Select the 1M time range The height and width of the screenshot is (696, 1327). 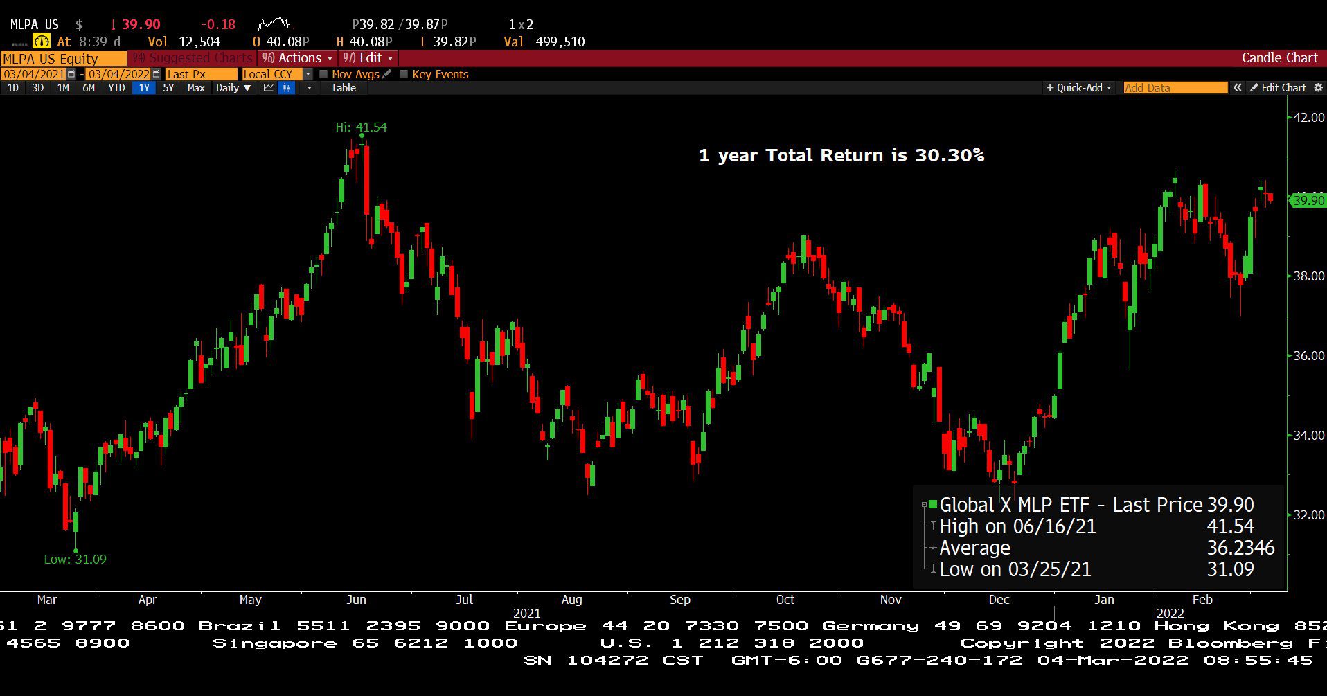pyautogui.click(x=63, y=88)
